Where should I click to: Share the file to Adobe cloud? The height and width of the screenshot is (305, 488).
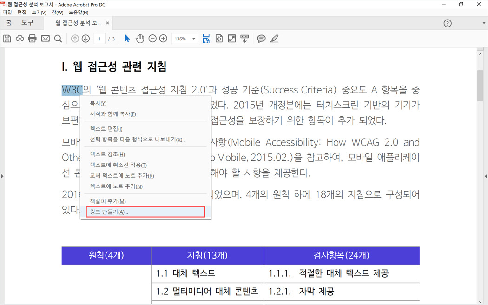coord(20,39)
